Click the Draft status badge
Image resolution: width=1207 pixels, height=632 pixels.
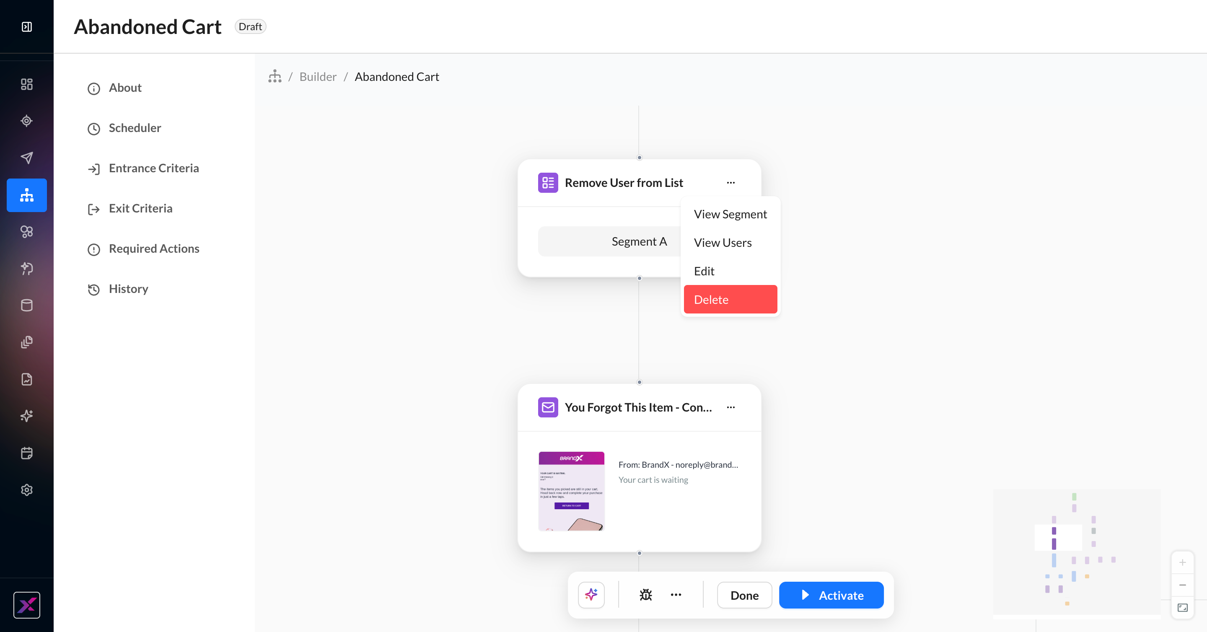tap(250, 27)
